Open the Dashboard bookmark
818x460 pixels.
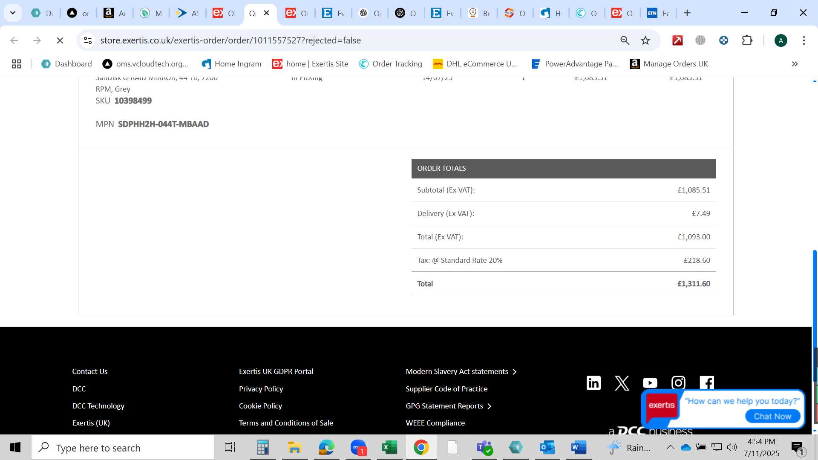[x=66, y=64]
